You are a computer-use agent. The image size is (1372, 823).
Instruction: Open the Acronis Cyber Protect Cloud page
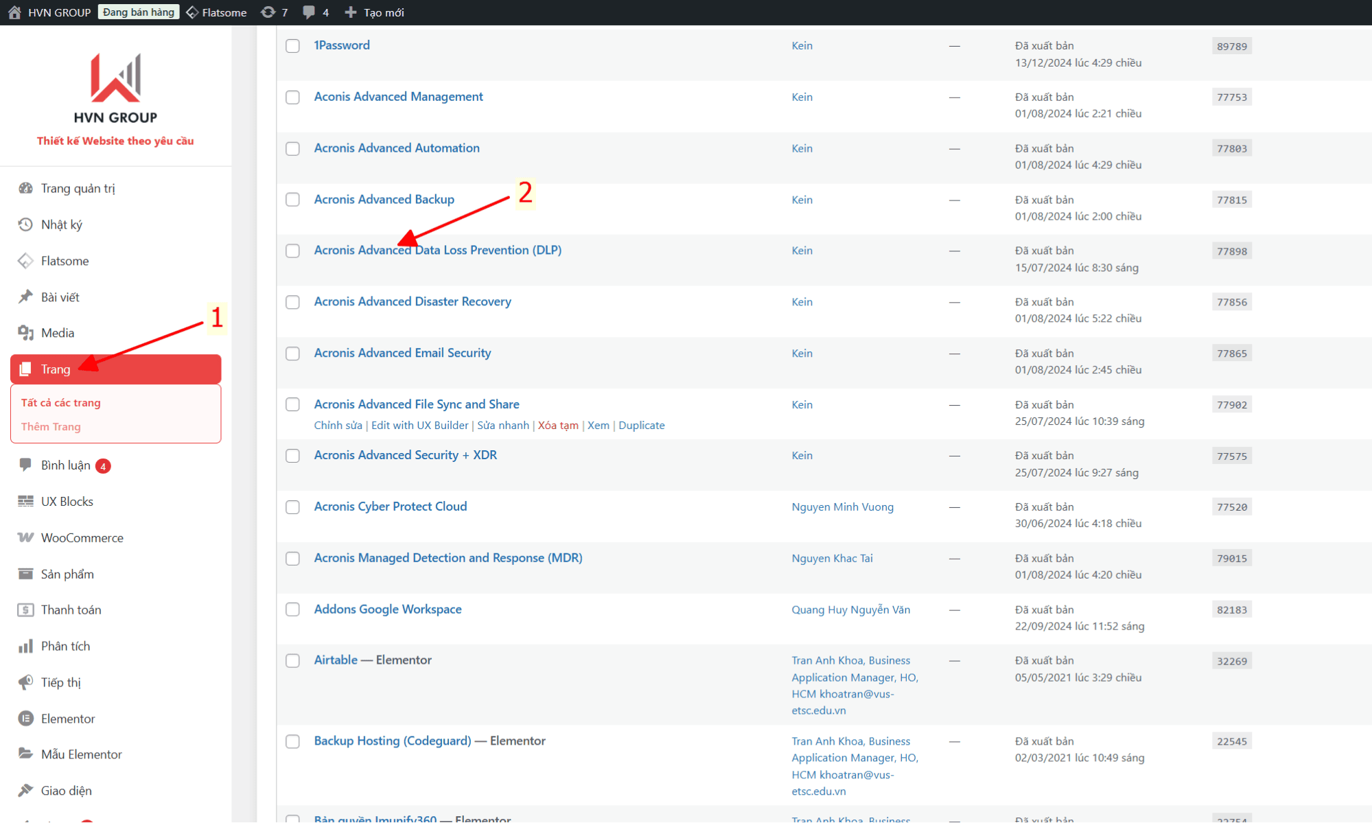tap(390, 507)
